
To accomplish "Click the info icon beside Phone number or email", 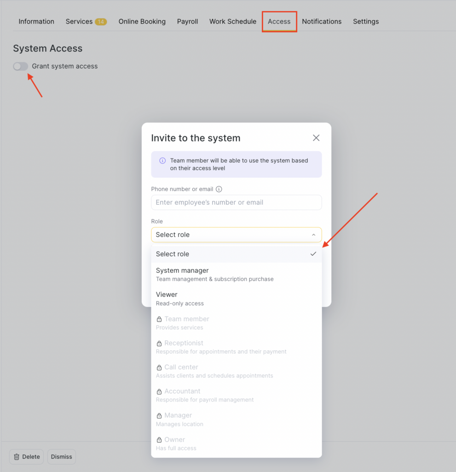I will click(219, 189).
